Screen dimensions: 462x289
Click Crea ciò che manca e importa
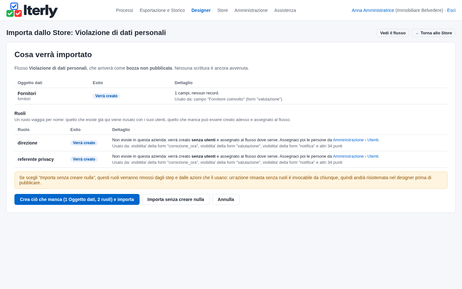pyautogui.click(x=77, y=199)
